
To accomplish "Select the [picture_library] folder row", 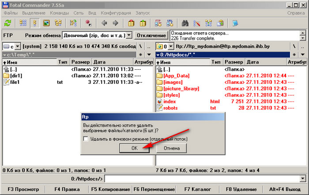I will pyautogui.click(x=231, y=89).
